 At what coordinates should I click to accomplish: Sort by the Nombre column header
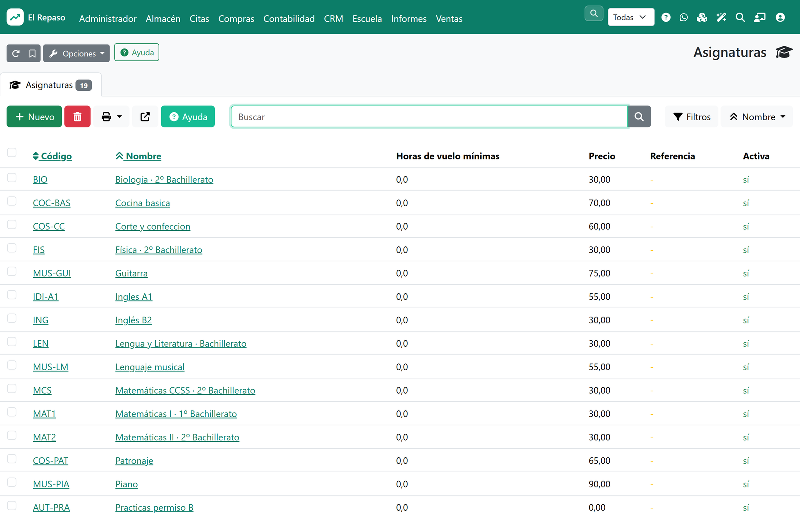coord(138,156)
